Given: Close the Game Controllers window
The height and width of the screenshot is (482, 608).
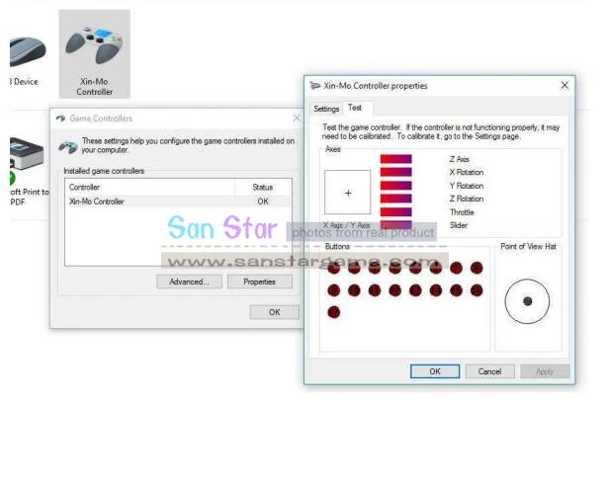Looking at the screenshot, I should [x=297, y=118].
